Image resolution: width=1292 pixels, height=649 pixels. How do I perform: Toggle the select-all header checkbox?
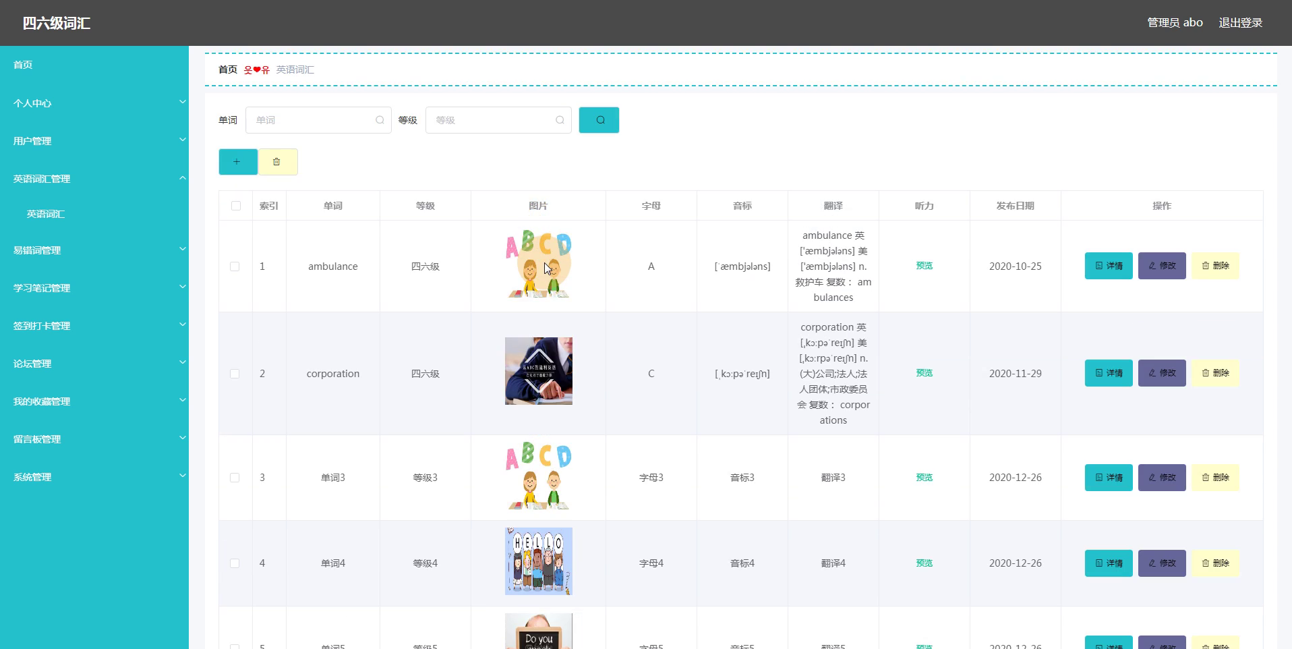coord(236,206)
